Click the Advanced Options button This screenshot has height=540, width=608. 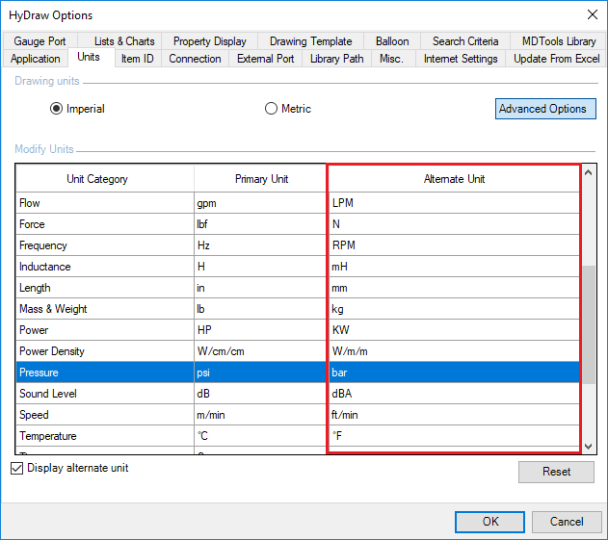545,109
